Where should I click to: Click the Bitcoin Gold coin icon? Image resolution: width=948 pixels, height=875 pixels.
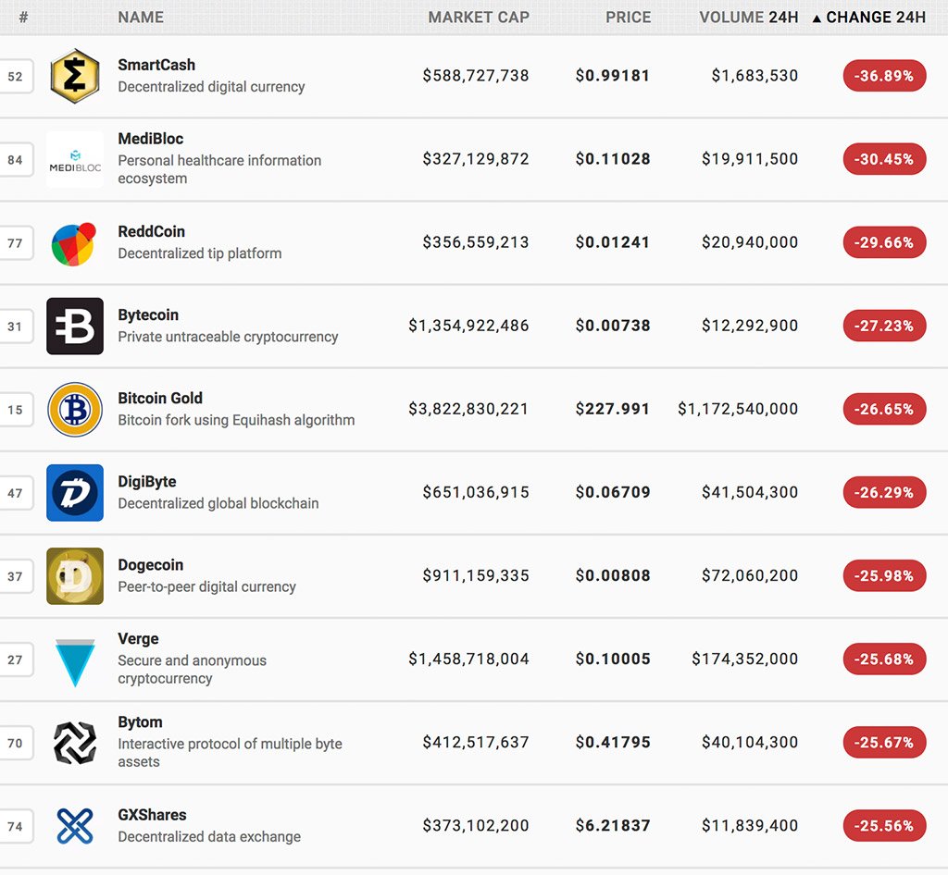coord(74,409)
